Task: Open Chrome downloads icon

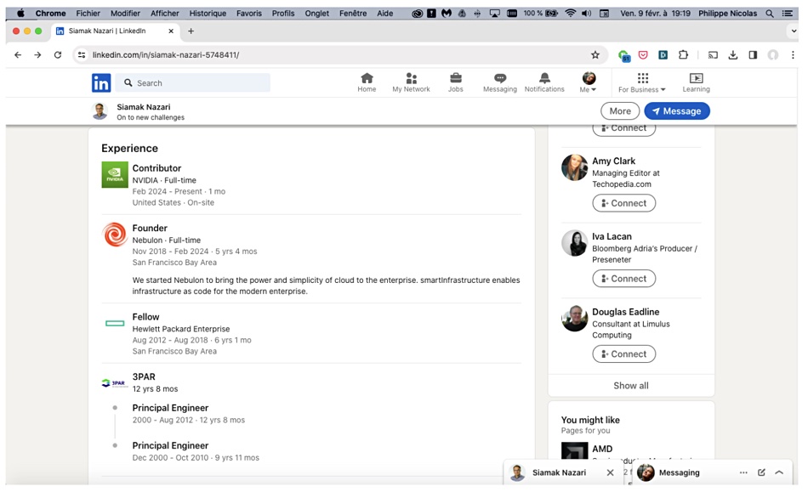Action: 733,54
